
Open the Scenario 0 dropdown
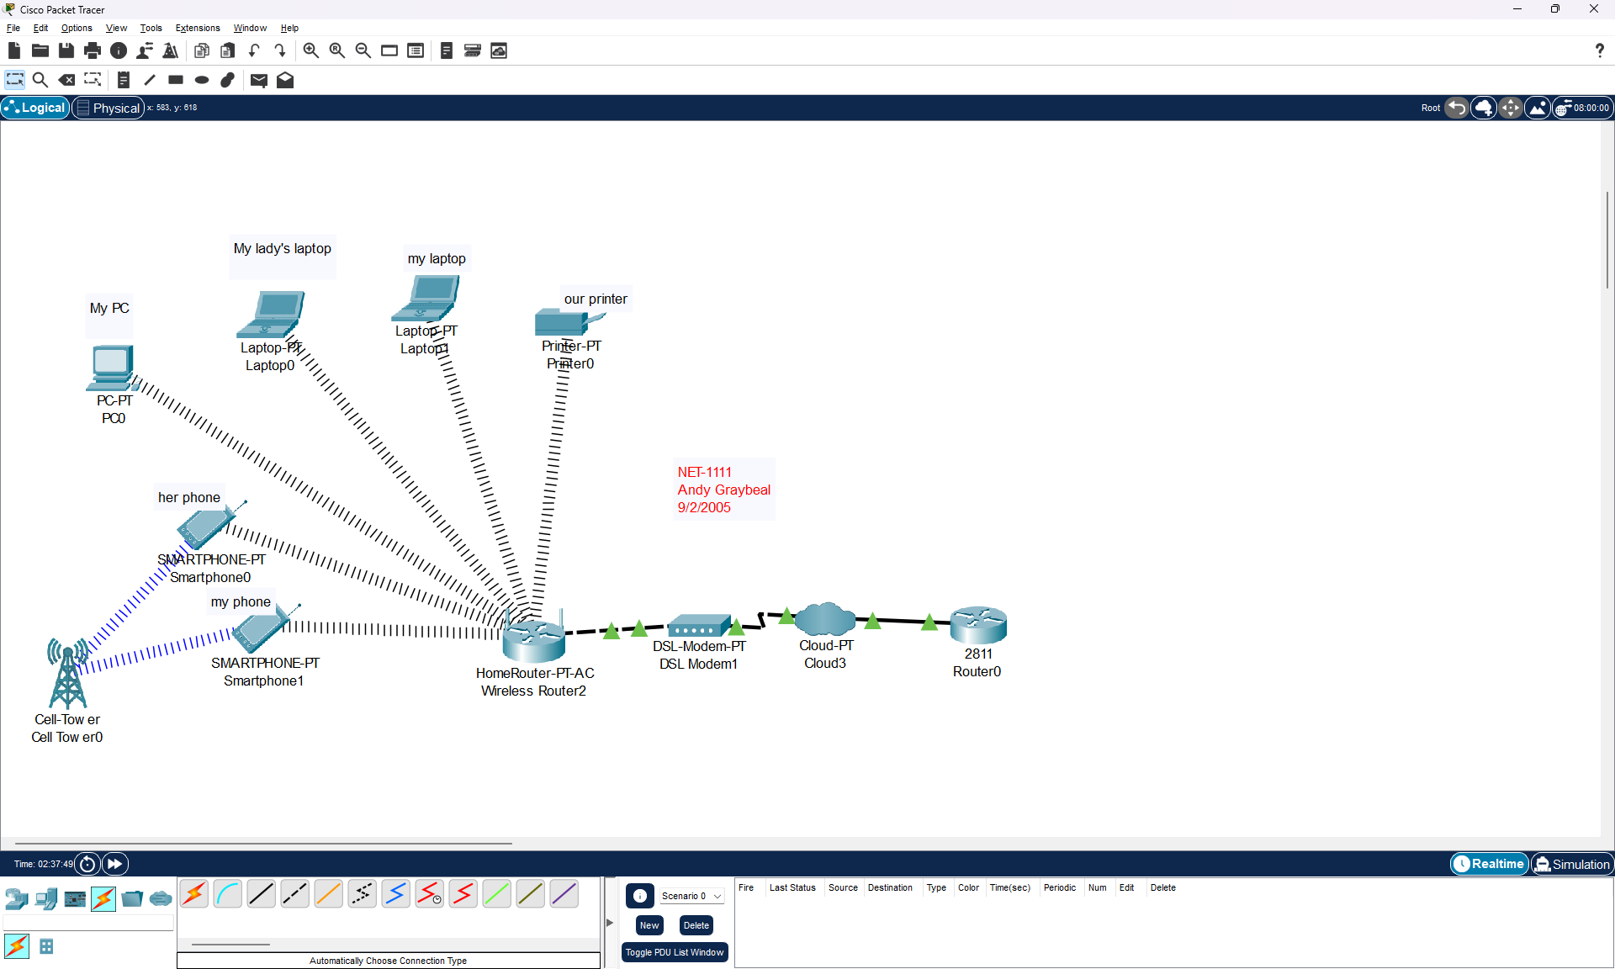coord(691,896)
